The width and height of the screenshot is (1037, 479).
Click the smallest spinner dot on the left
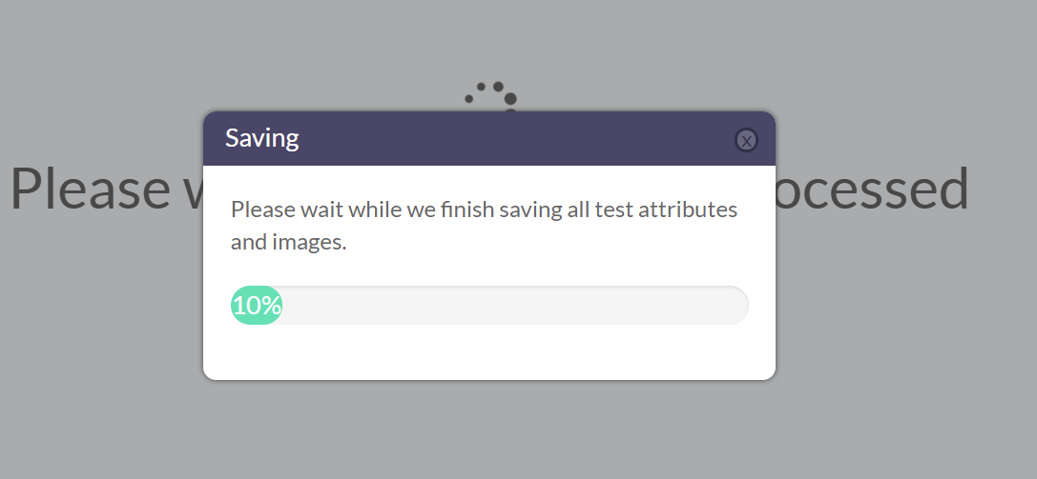pyautogui.click(x=469, y=99)
